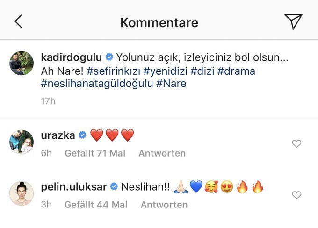Tap the urazka username

tap(58, 135)
